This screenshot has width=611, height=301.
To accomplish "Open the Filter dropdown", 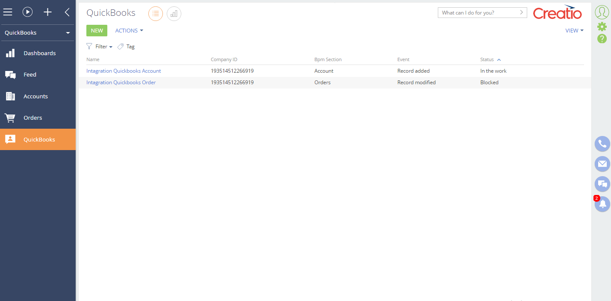I will pos(99,46).
